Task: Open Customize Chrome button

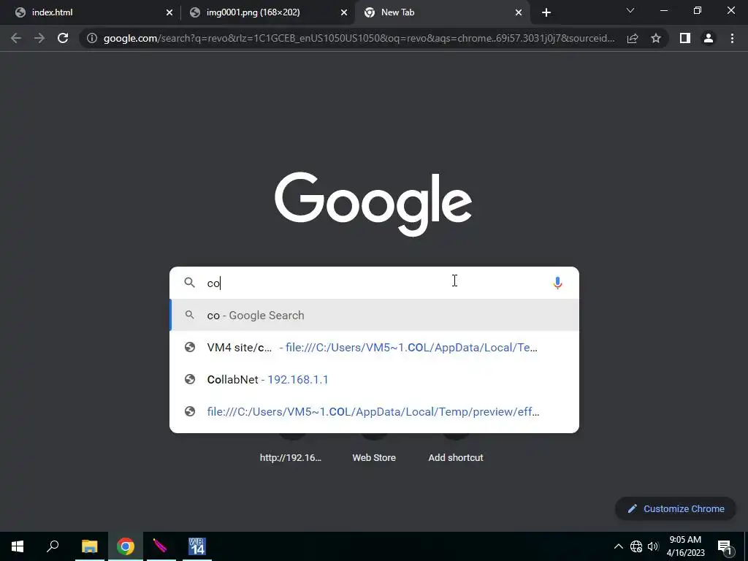Action: click(x=676, y=508)
